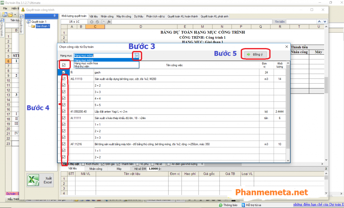Image resolution: width=344 pixels, height=208 pixels.
Task: Open the Hạng mục dropdown arrow
Action: [137, 55]
